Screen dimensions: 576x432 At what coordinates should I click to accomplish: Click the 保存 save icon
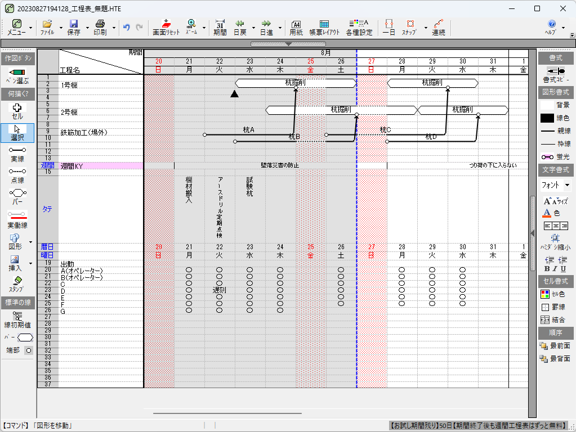click(74, 27)
